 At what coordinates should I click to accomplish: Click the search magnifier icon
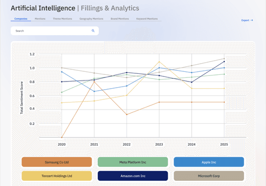(93, 31)
